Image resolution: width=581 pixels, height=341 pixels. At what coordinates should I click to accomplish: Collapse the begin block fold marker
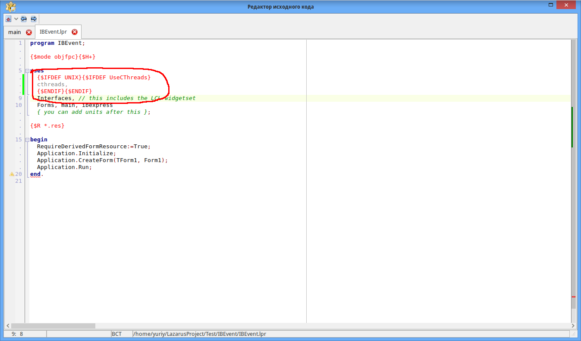click(x=27, y=140)
